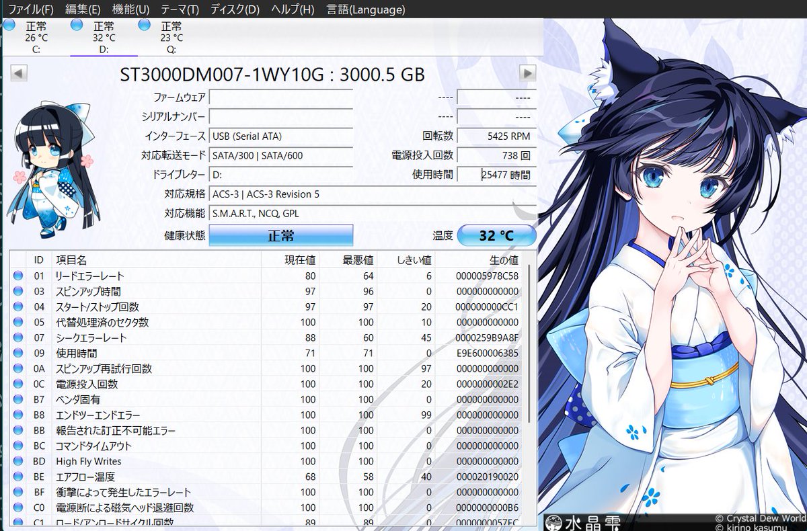Open the ディスク(D) menu
807x531 pixels.
click(x=235, y=9)
